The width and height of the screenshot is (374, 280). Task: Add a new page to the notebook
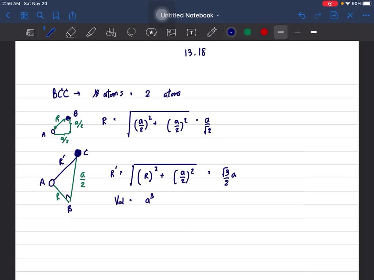tap(334, 15)
